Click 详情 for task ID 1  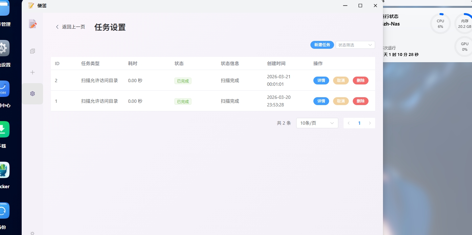[x=321, y=101]
